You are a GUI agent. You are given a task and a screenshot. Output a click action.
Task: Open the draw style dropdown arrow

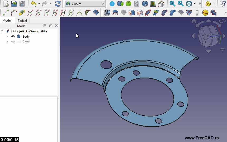(x=195, y=4)
